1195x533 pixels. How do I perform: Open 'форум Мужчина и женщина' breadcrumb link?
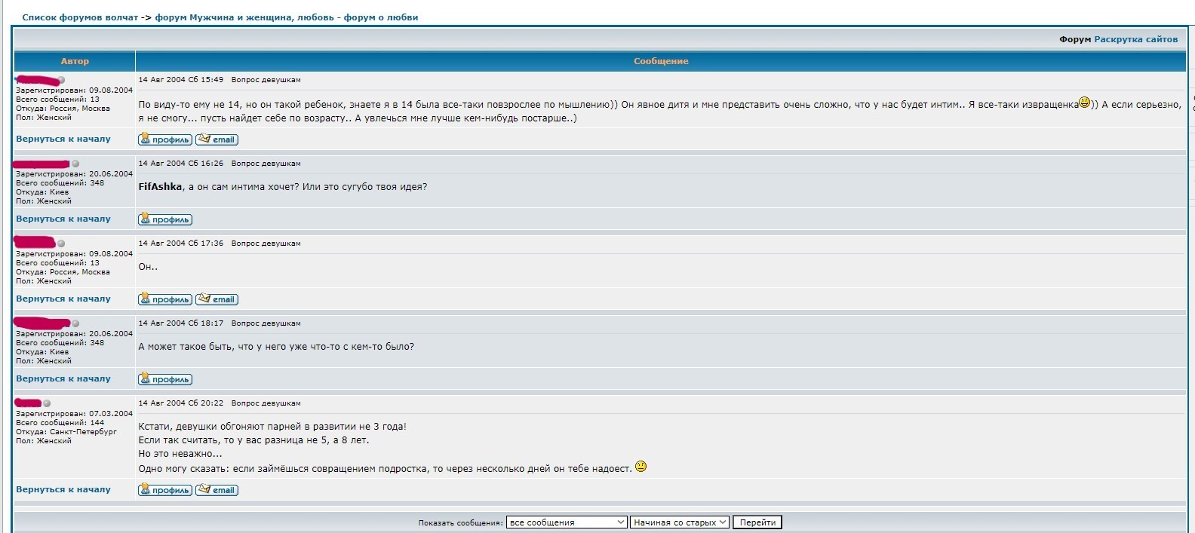coord(287,17)
